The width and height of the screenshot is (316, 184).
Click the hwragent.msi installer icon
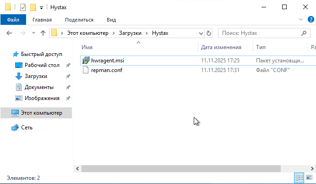coord(85,60)
